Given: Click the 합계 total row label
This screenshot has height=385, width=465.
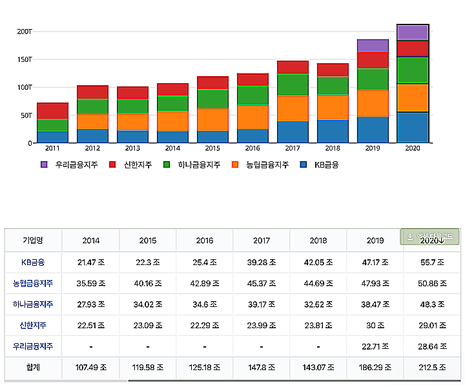Looking at the screenshot, I should 33,367.
